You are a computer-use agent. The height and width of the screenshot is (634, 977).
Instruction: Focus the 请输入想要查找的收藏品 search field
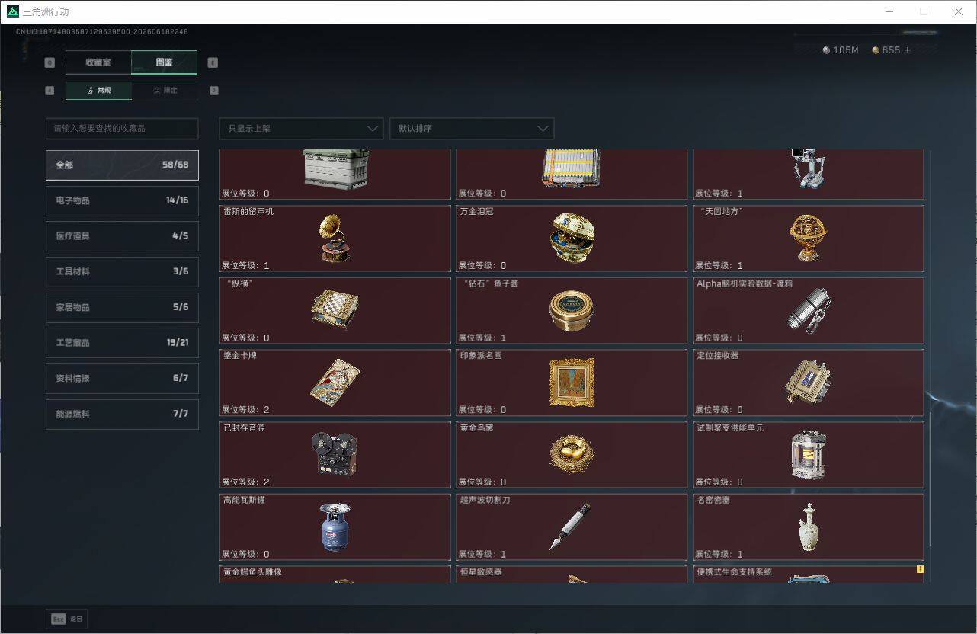tap(122, 128)
